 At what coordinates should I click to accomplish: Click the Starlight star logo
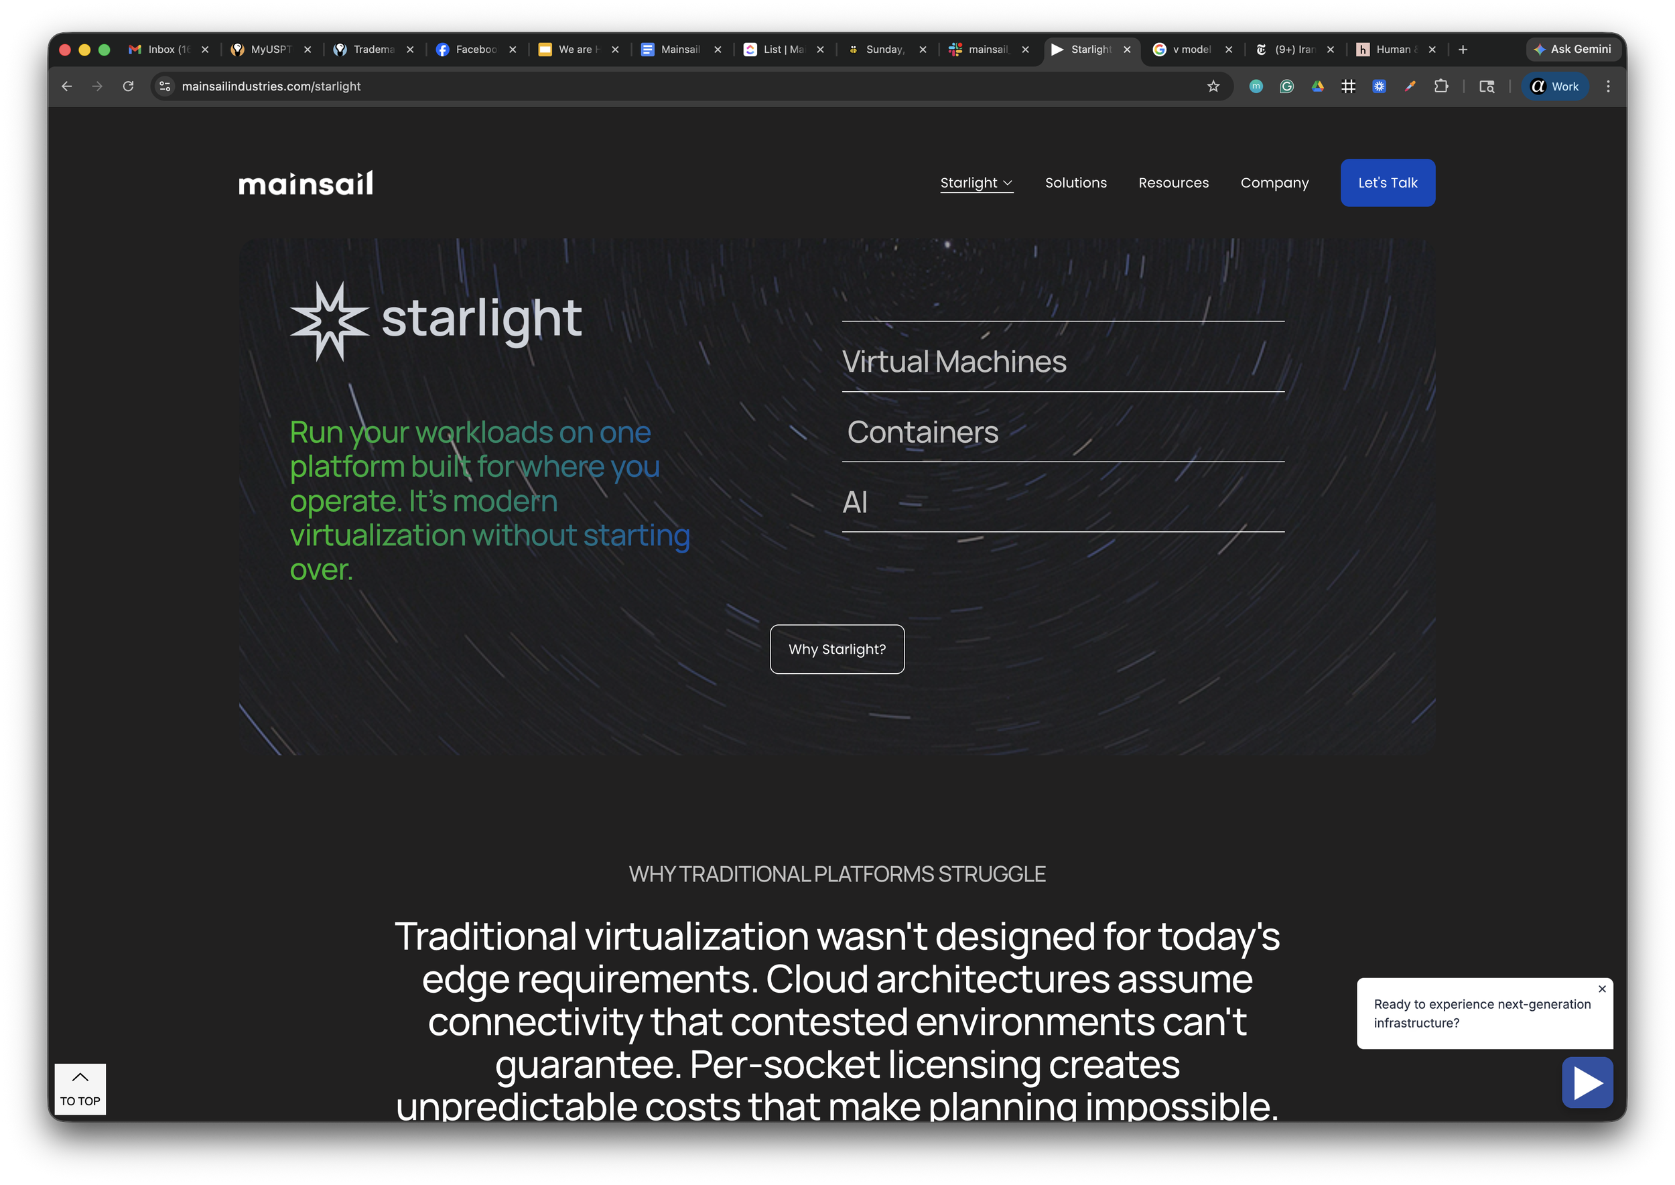click(329, 321)
